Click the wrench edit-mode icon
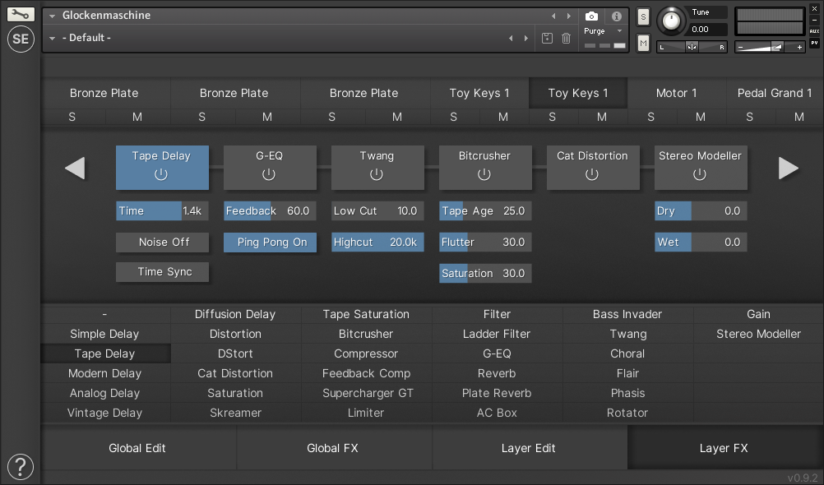Screen dimensions: 824x485 coord(21,14)
